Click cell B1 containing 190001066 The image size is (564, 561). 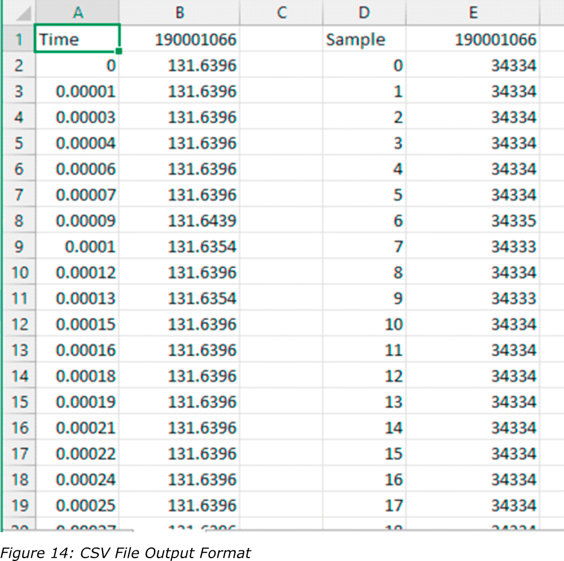179,39
